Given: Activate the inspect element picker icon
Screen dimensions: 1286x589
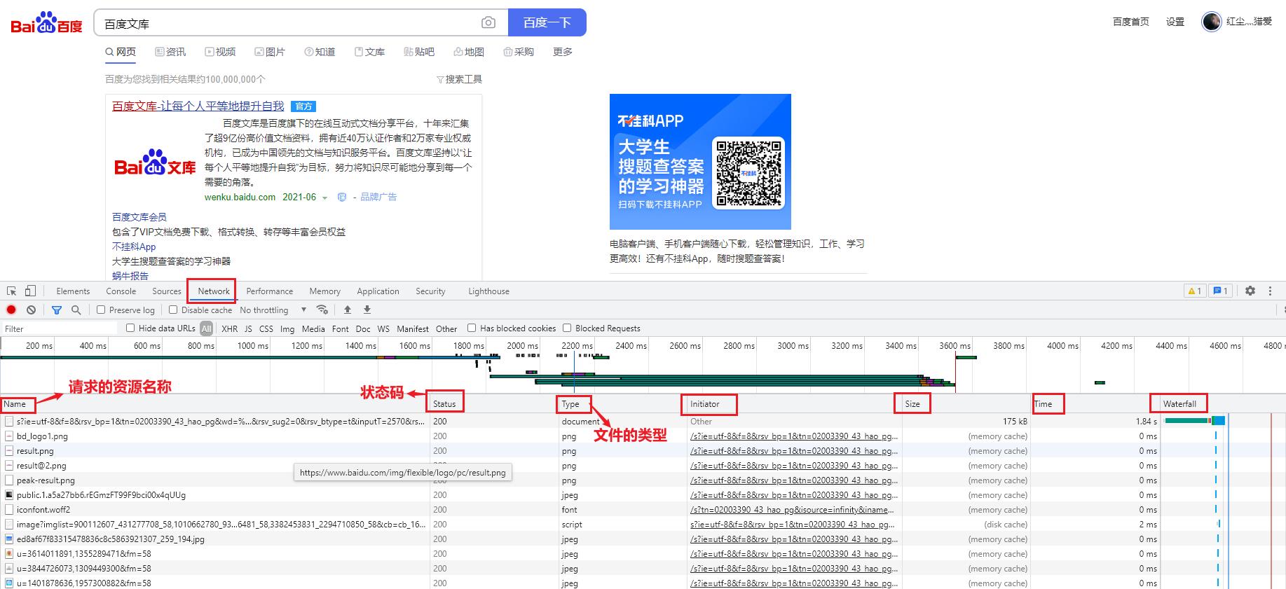Looking at the screenshot, I should click(12, 291).
